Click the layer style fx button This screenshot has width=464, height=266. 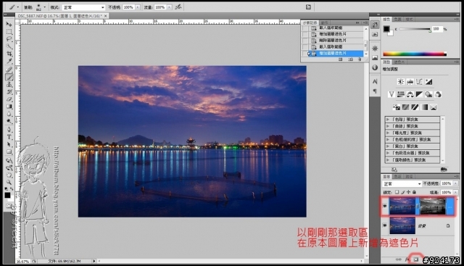tap(407, 259)
